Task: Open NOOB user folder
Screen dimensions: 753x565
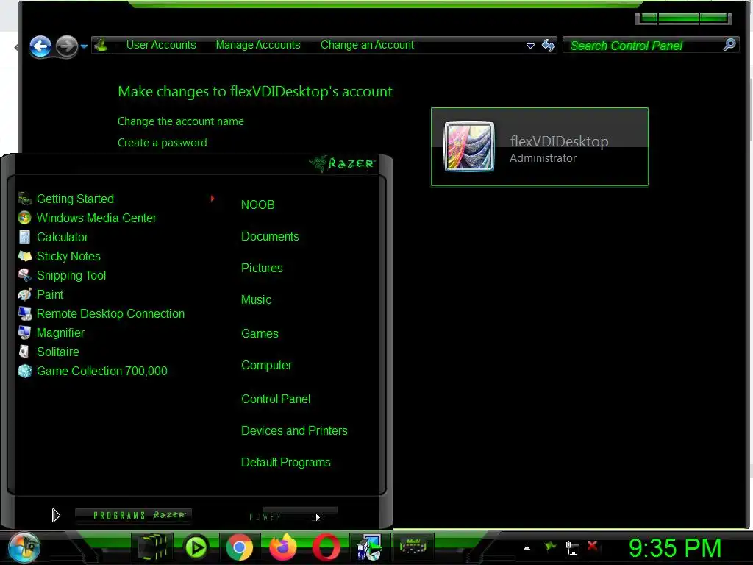Action: (x=258, y=205)
